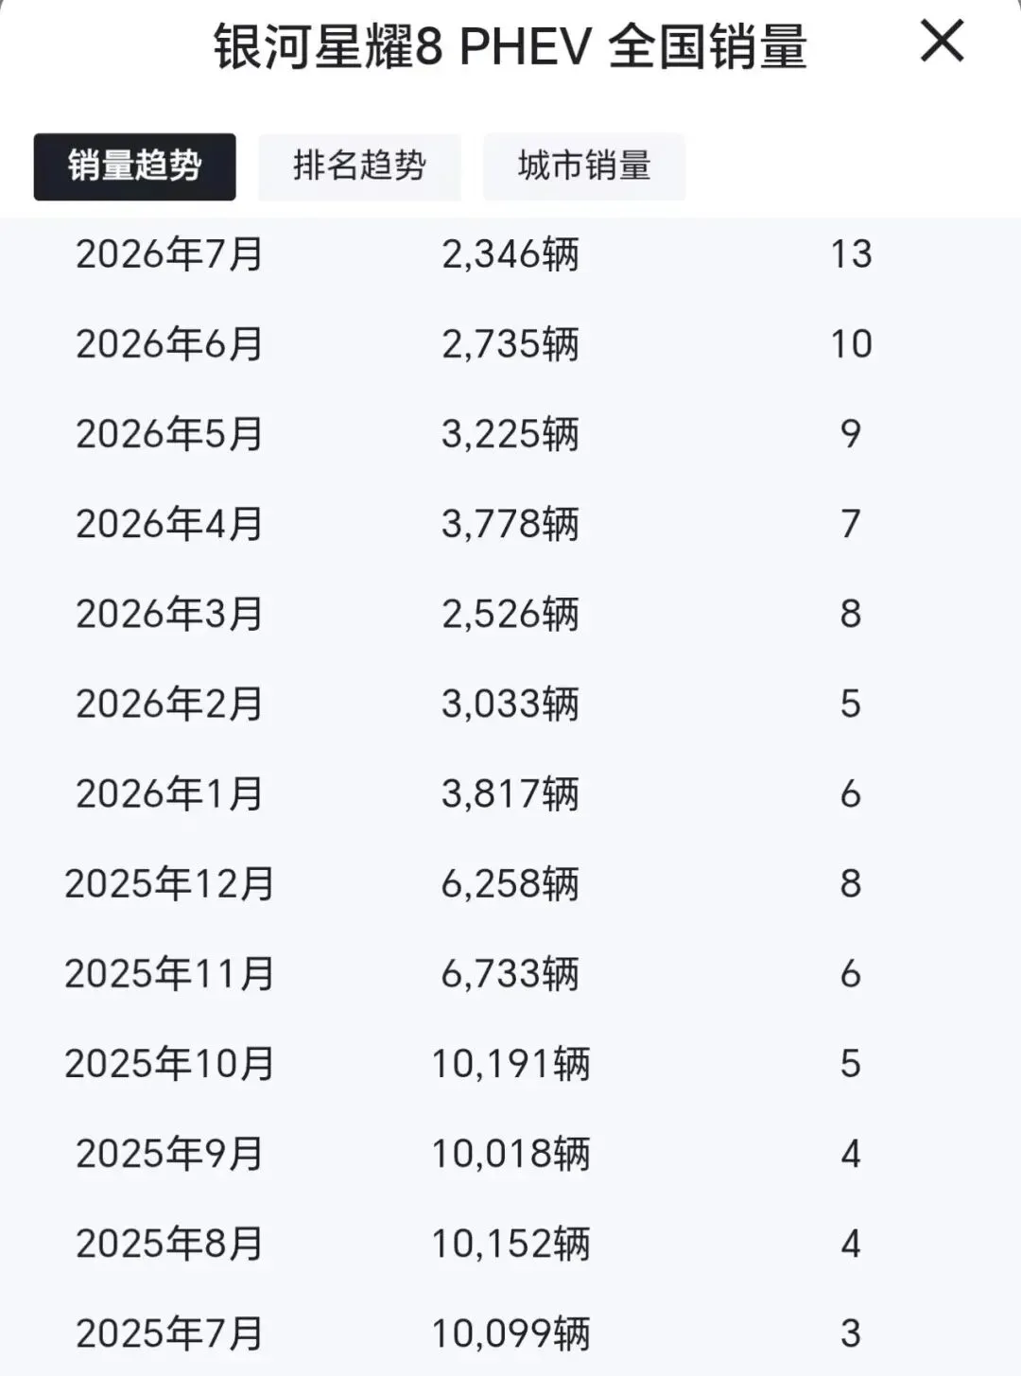The image size is (1021, 1376).
Task: Click the 10,018辆 September sales
Action: point(510,1154)
